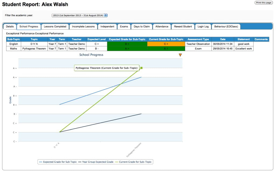276x173 pixels.
Task: Toggle Current Grade for Sub-Topic legend entry
Action: click(x=134, y=162)
